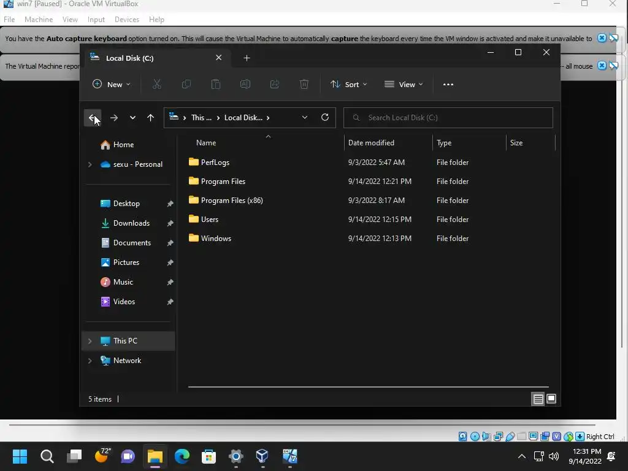Go up one folder level arrow
Image resolution: width=628 pixels, height=471 pixels.
(x=151, y=118)
